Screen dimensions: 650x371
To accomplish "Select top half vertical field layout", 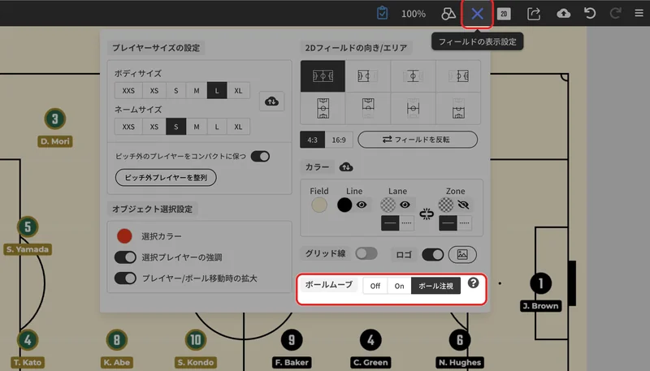I will click(x=368, y=108).
